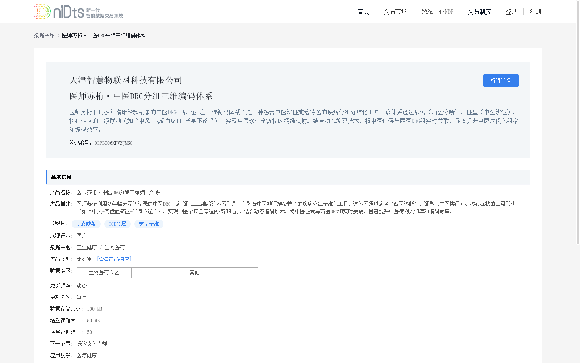Click company name 天津智慧物联网科技有限公司

pos(125,80)
